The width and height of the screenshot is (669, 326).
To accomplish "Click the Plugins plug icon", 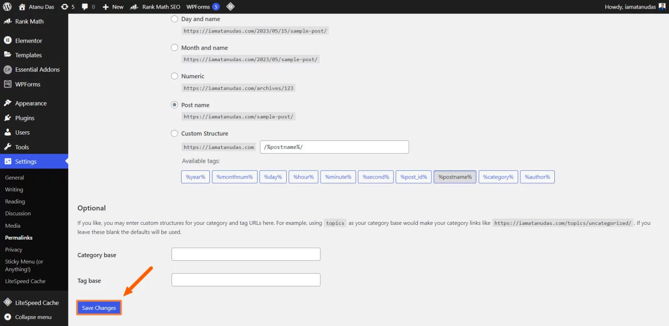I will pyautogui.click(x=8, y=118).
